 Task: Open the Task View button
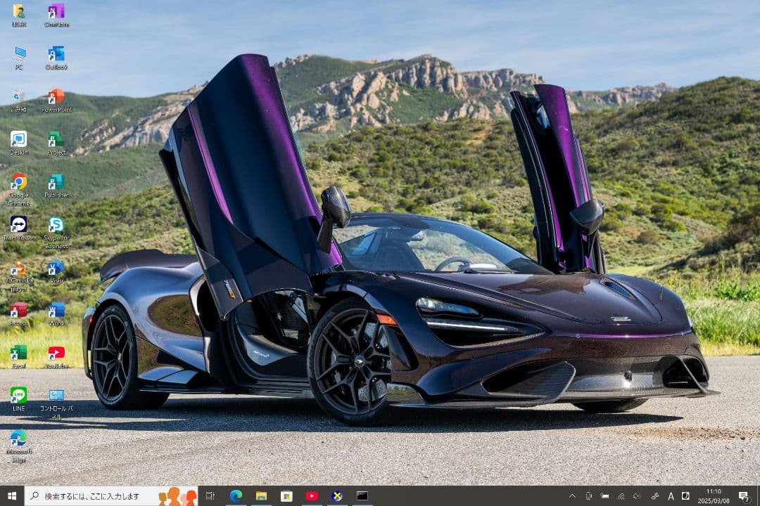pyautogui.click(x=210, y=496)
